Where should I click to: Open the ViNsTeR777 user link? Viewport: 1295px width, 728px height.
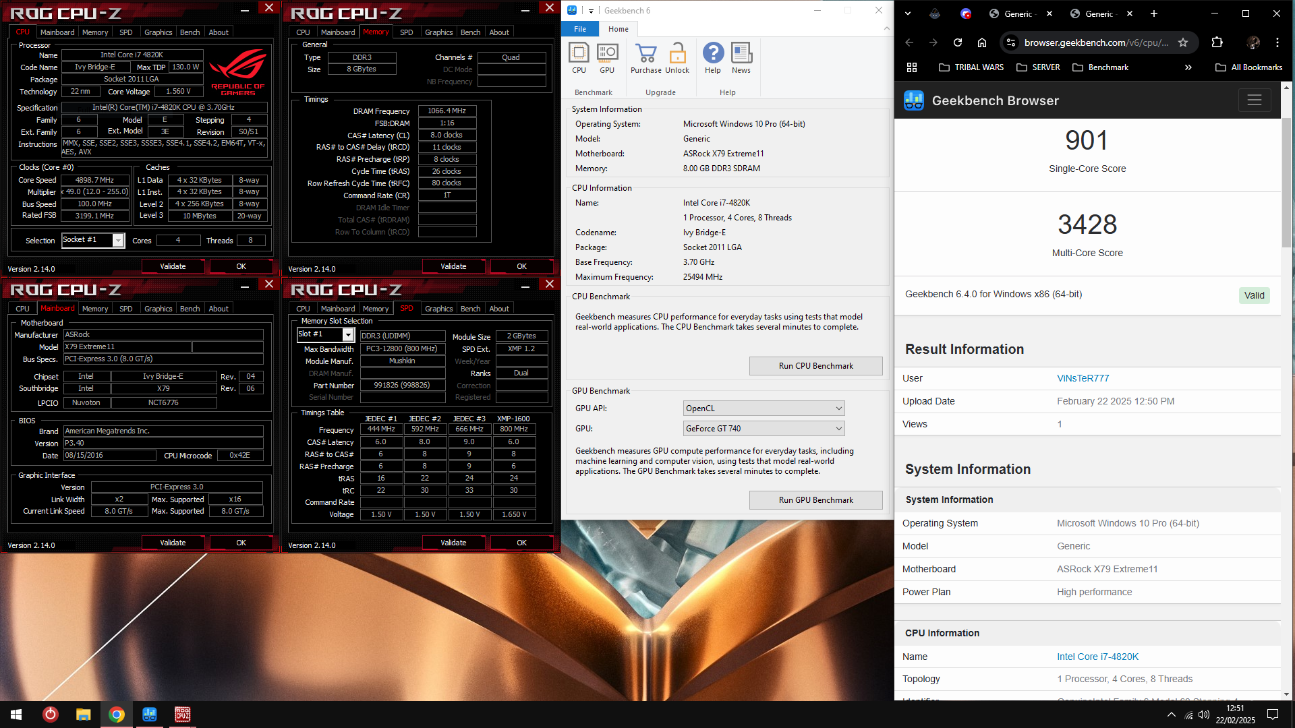[x=1083, y=378]
